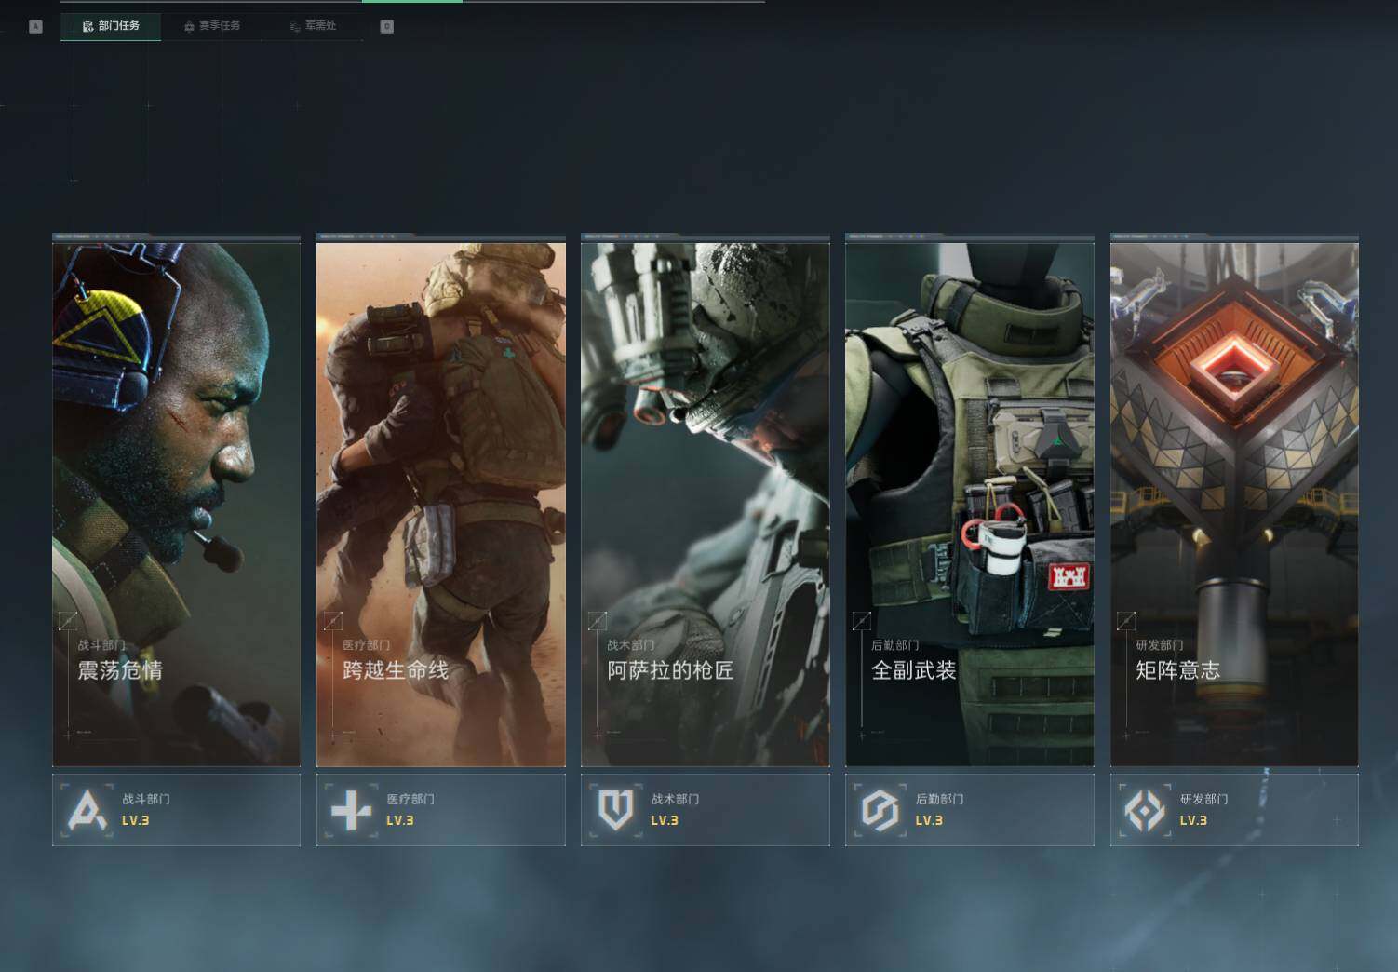Go to the 军需处 tab
The image size is (1398, 972).
tap(313, 26)
